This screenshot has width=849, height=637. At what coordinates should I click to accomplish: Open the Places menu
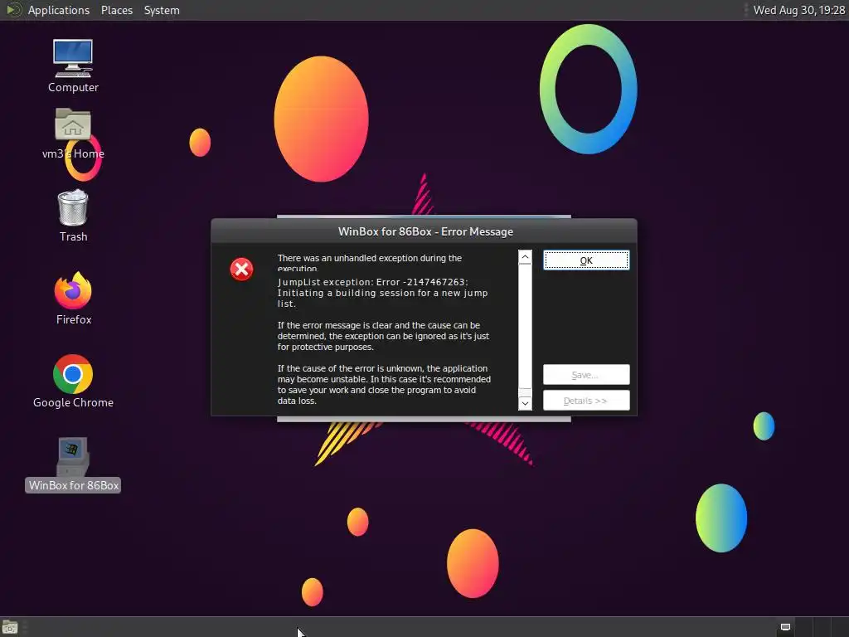click(116, 10)
